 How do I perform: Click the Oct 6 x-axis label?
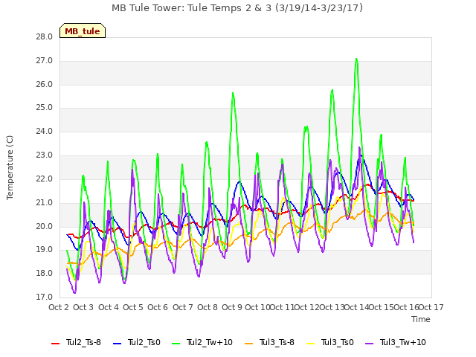158,307
